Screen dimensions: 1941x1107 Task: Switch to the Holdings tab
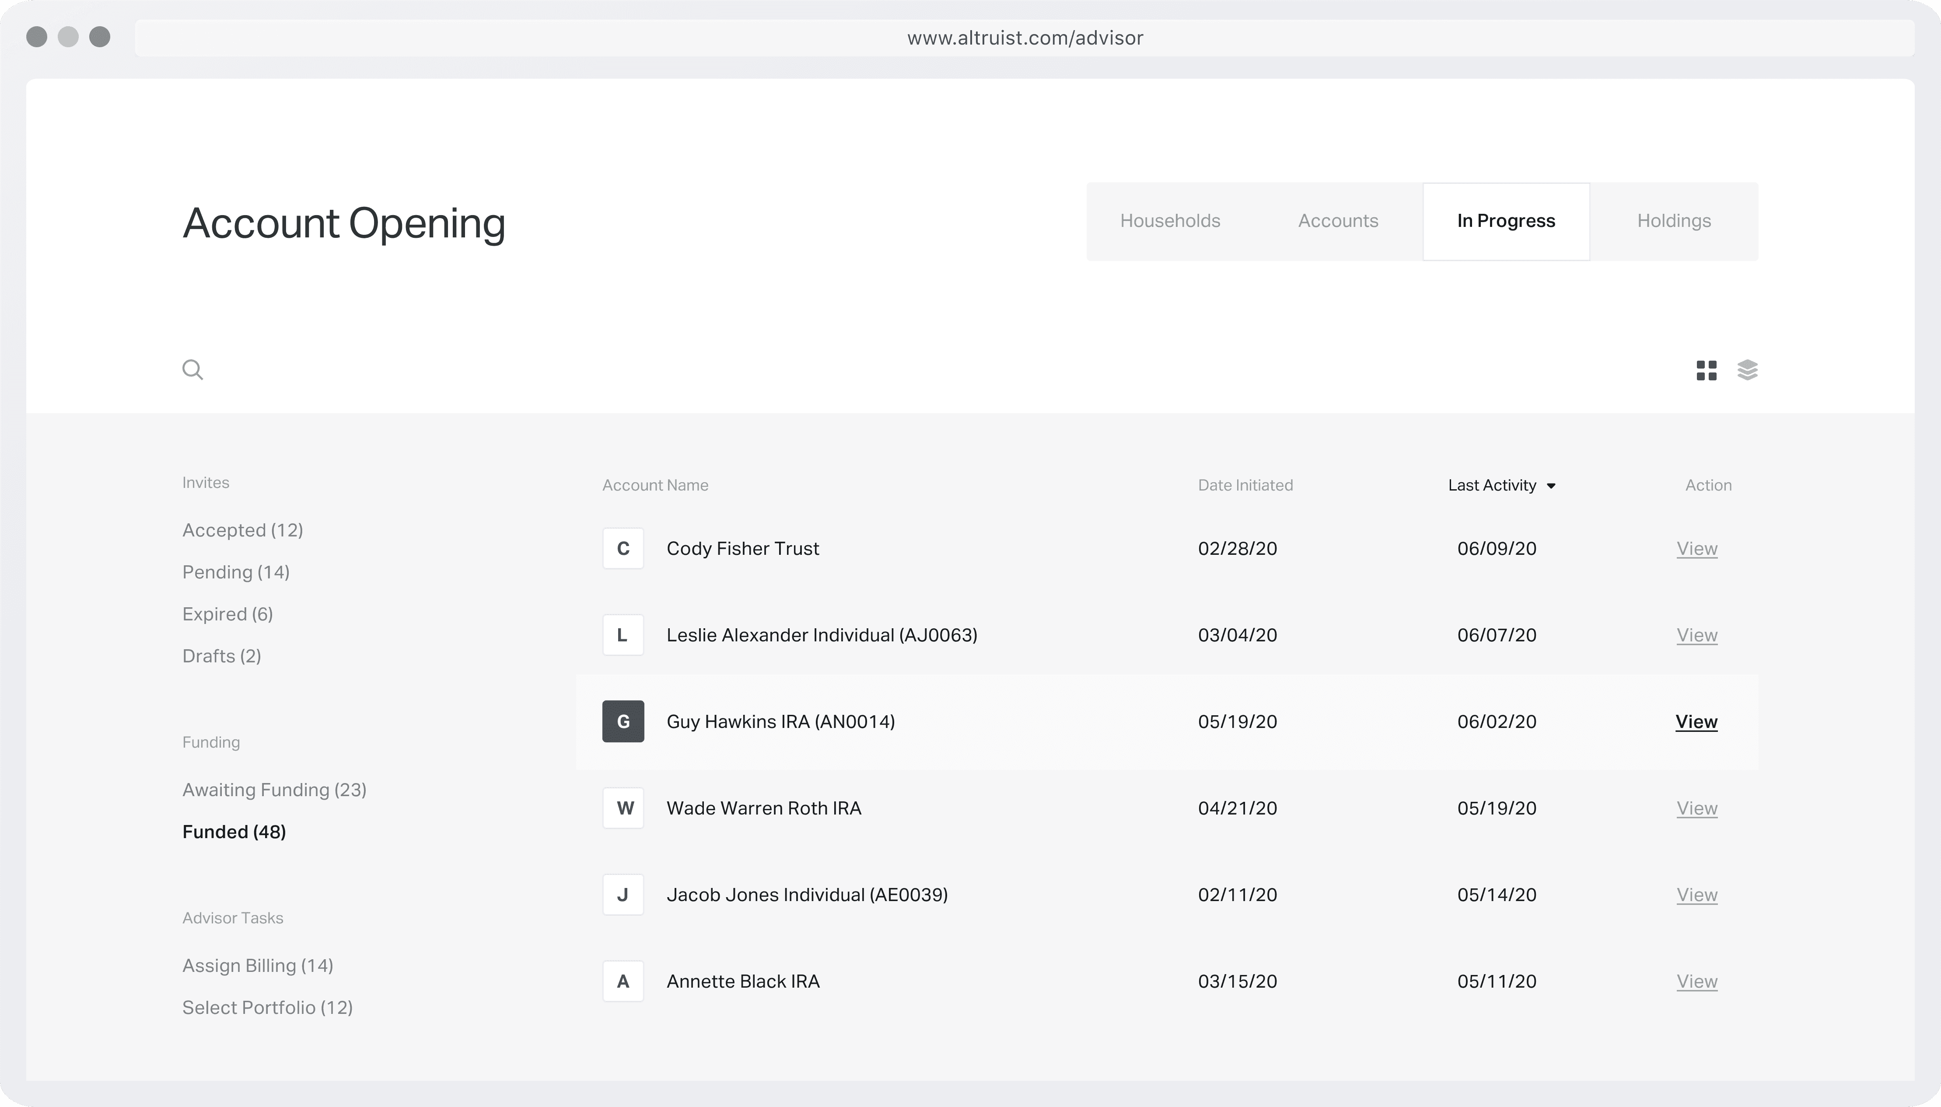coord(1673,221)
